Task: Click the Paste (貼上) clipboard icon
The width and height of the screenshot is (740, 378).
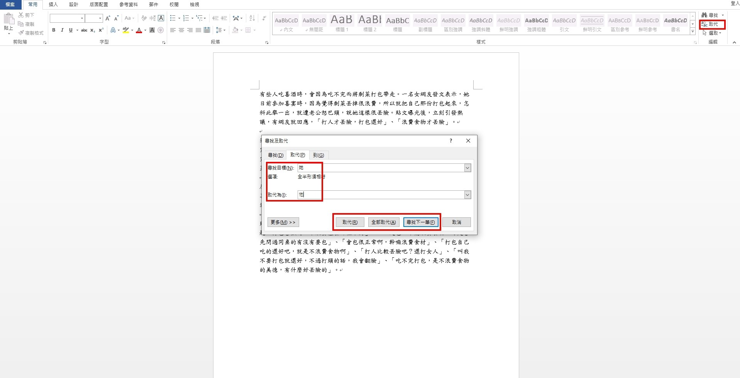Action: coord(8,18)
